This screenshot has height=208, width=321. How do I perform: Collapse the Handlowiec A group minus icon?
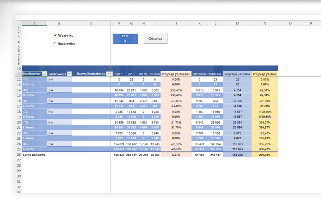click(24, 79)
